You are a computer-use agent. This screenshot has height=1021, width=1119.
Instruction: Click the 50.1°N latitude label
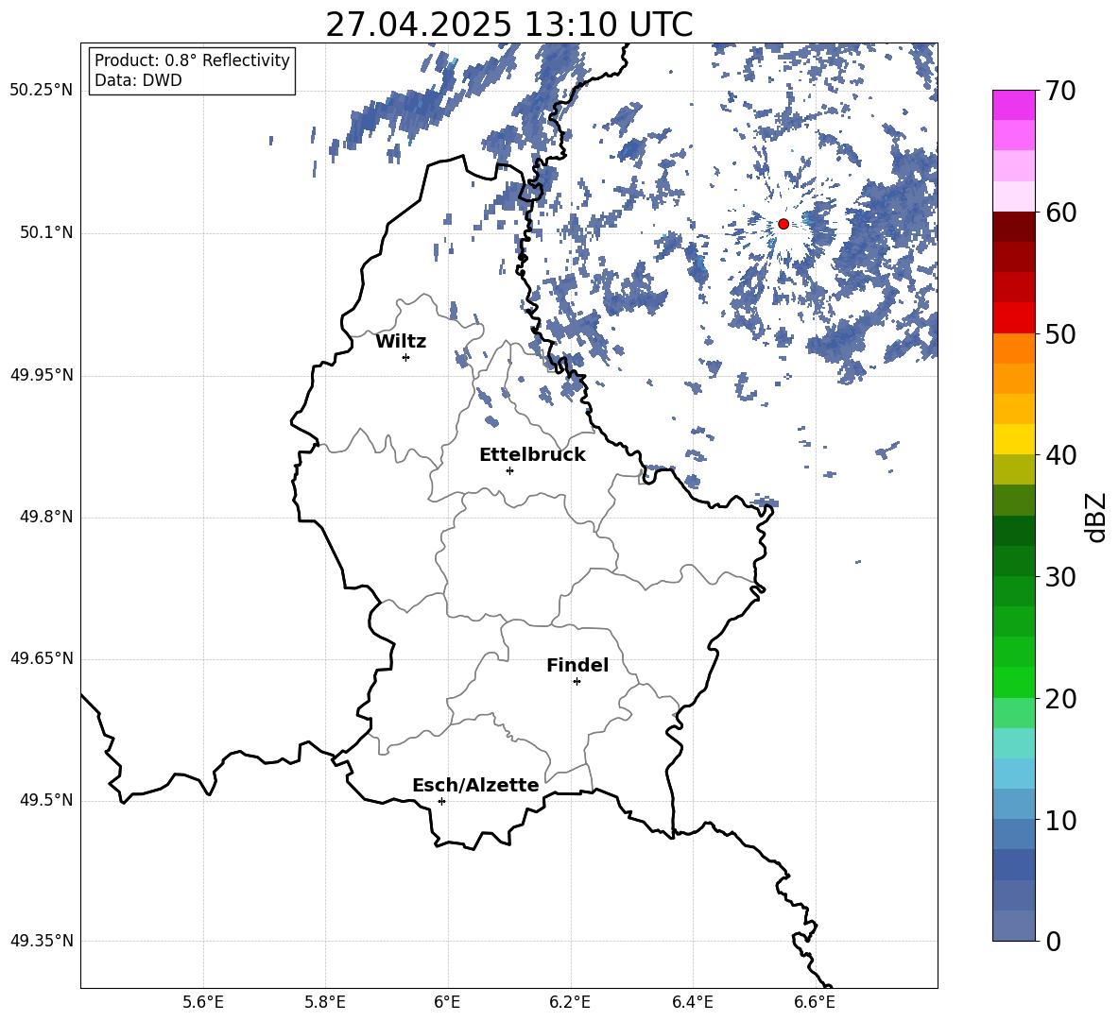[x=45, y=232]
